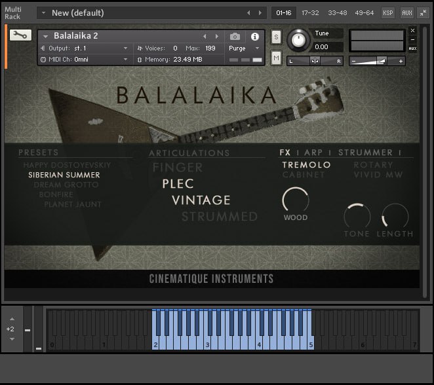
Task: Load next multi preset arrow in Multi Rack header
Action: (x=260, y=12)
